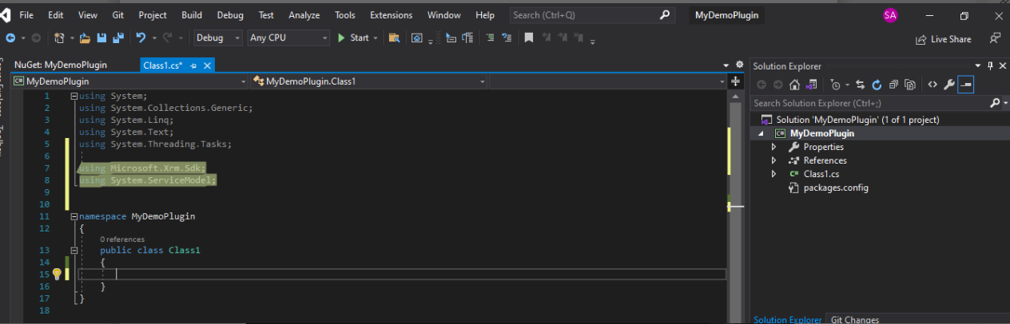Click the Find in Files folder-search icon

[394, 38]
